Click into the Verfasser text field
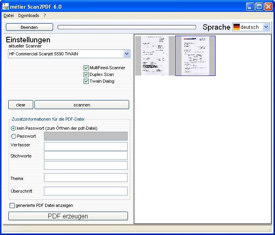This screenshot has width=275, height=235. (86, 146)
